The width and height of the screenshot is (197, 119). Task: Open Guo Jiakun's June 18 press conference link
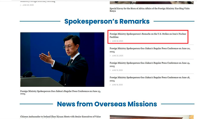pos(150,79)
